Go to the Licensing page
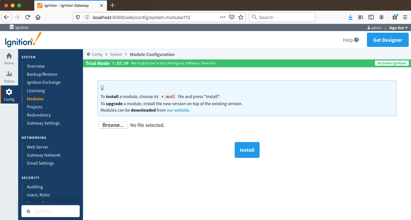This screenshot has width=411, height=220. pyautogui.click(x=36, y=91)
